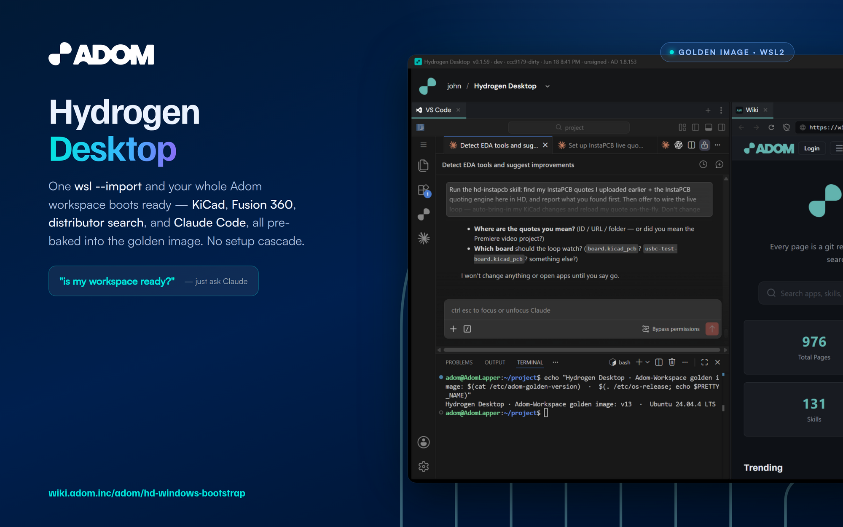This screenshot has height=527, width=843.
Task: Toggle the Bypass permissions mode
Action: 671,329
